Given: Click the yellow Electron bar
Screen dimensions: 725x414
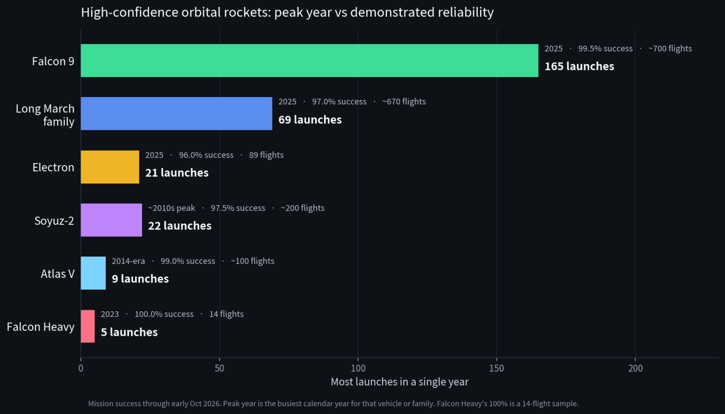Looking at the screenshot, I should 110,167.
